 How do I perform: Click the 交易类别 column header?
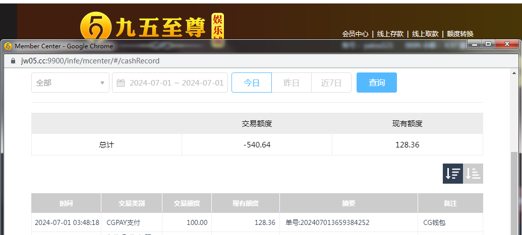pos(132,203)
